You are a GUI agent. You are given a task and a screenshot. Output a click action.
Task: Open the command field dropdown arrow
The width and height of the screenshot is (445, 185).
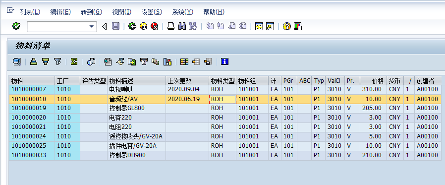tap(91, 27)
